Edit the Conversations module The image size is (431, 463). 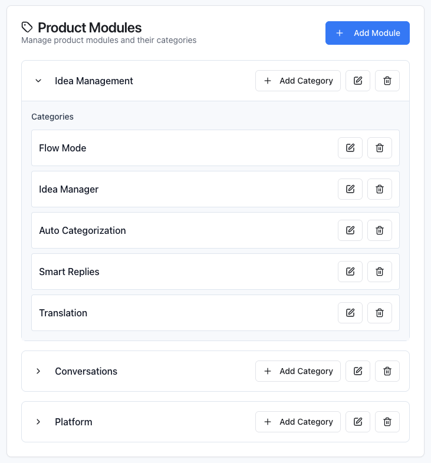pyautogui.click(x=358, y=371)
